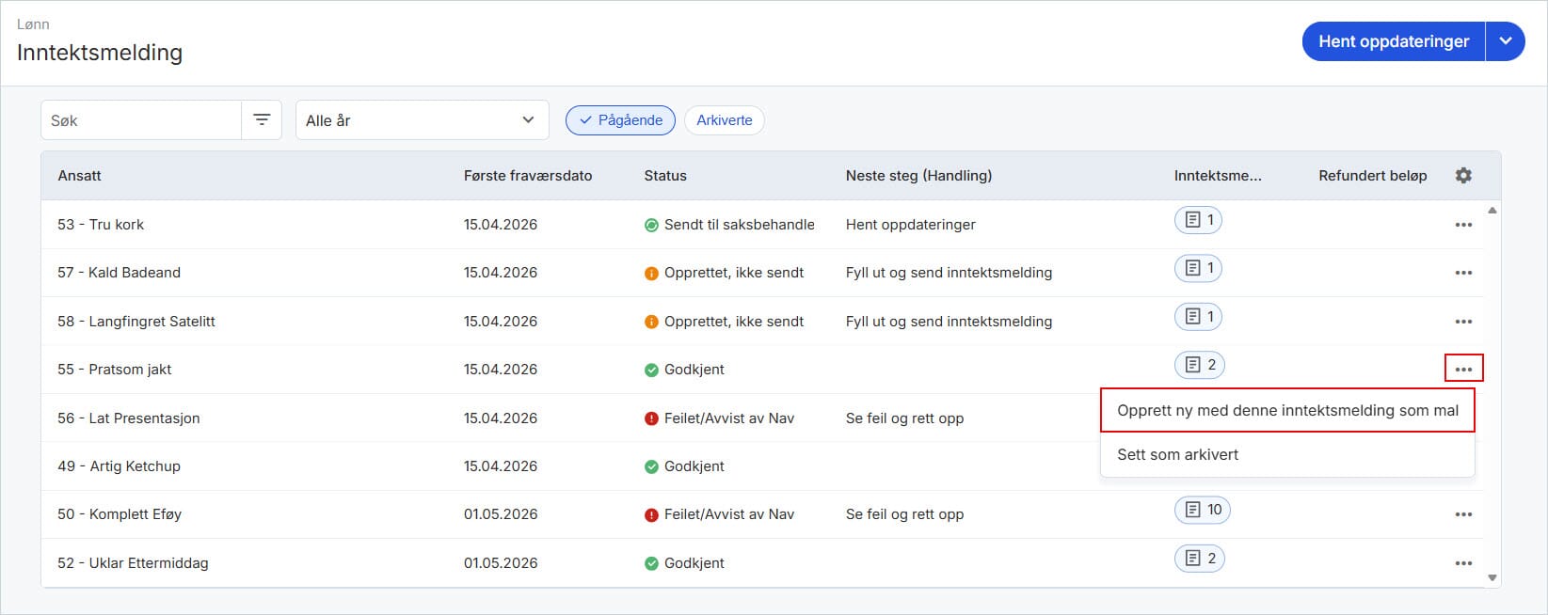Image resolution: width=1548 pixels, height=615 pixels.
Task: Select employee 52 - Uklar Ettermiddag
Action: (x=133, y=563)
